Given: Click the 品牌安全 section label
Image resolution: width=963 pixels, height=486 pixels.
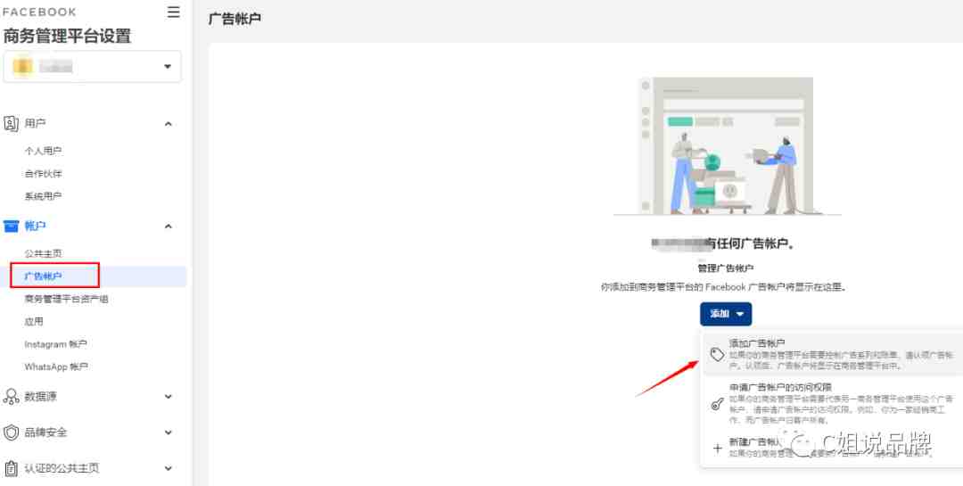Looking at the screenshot, I should pos(45,432).
